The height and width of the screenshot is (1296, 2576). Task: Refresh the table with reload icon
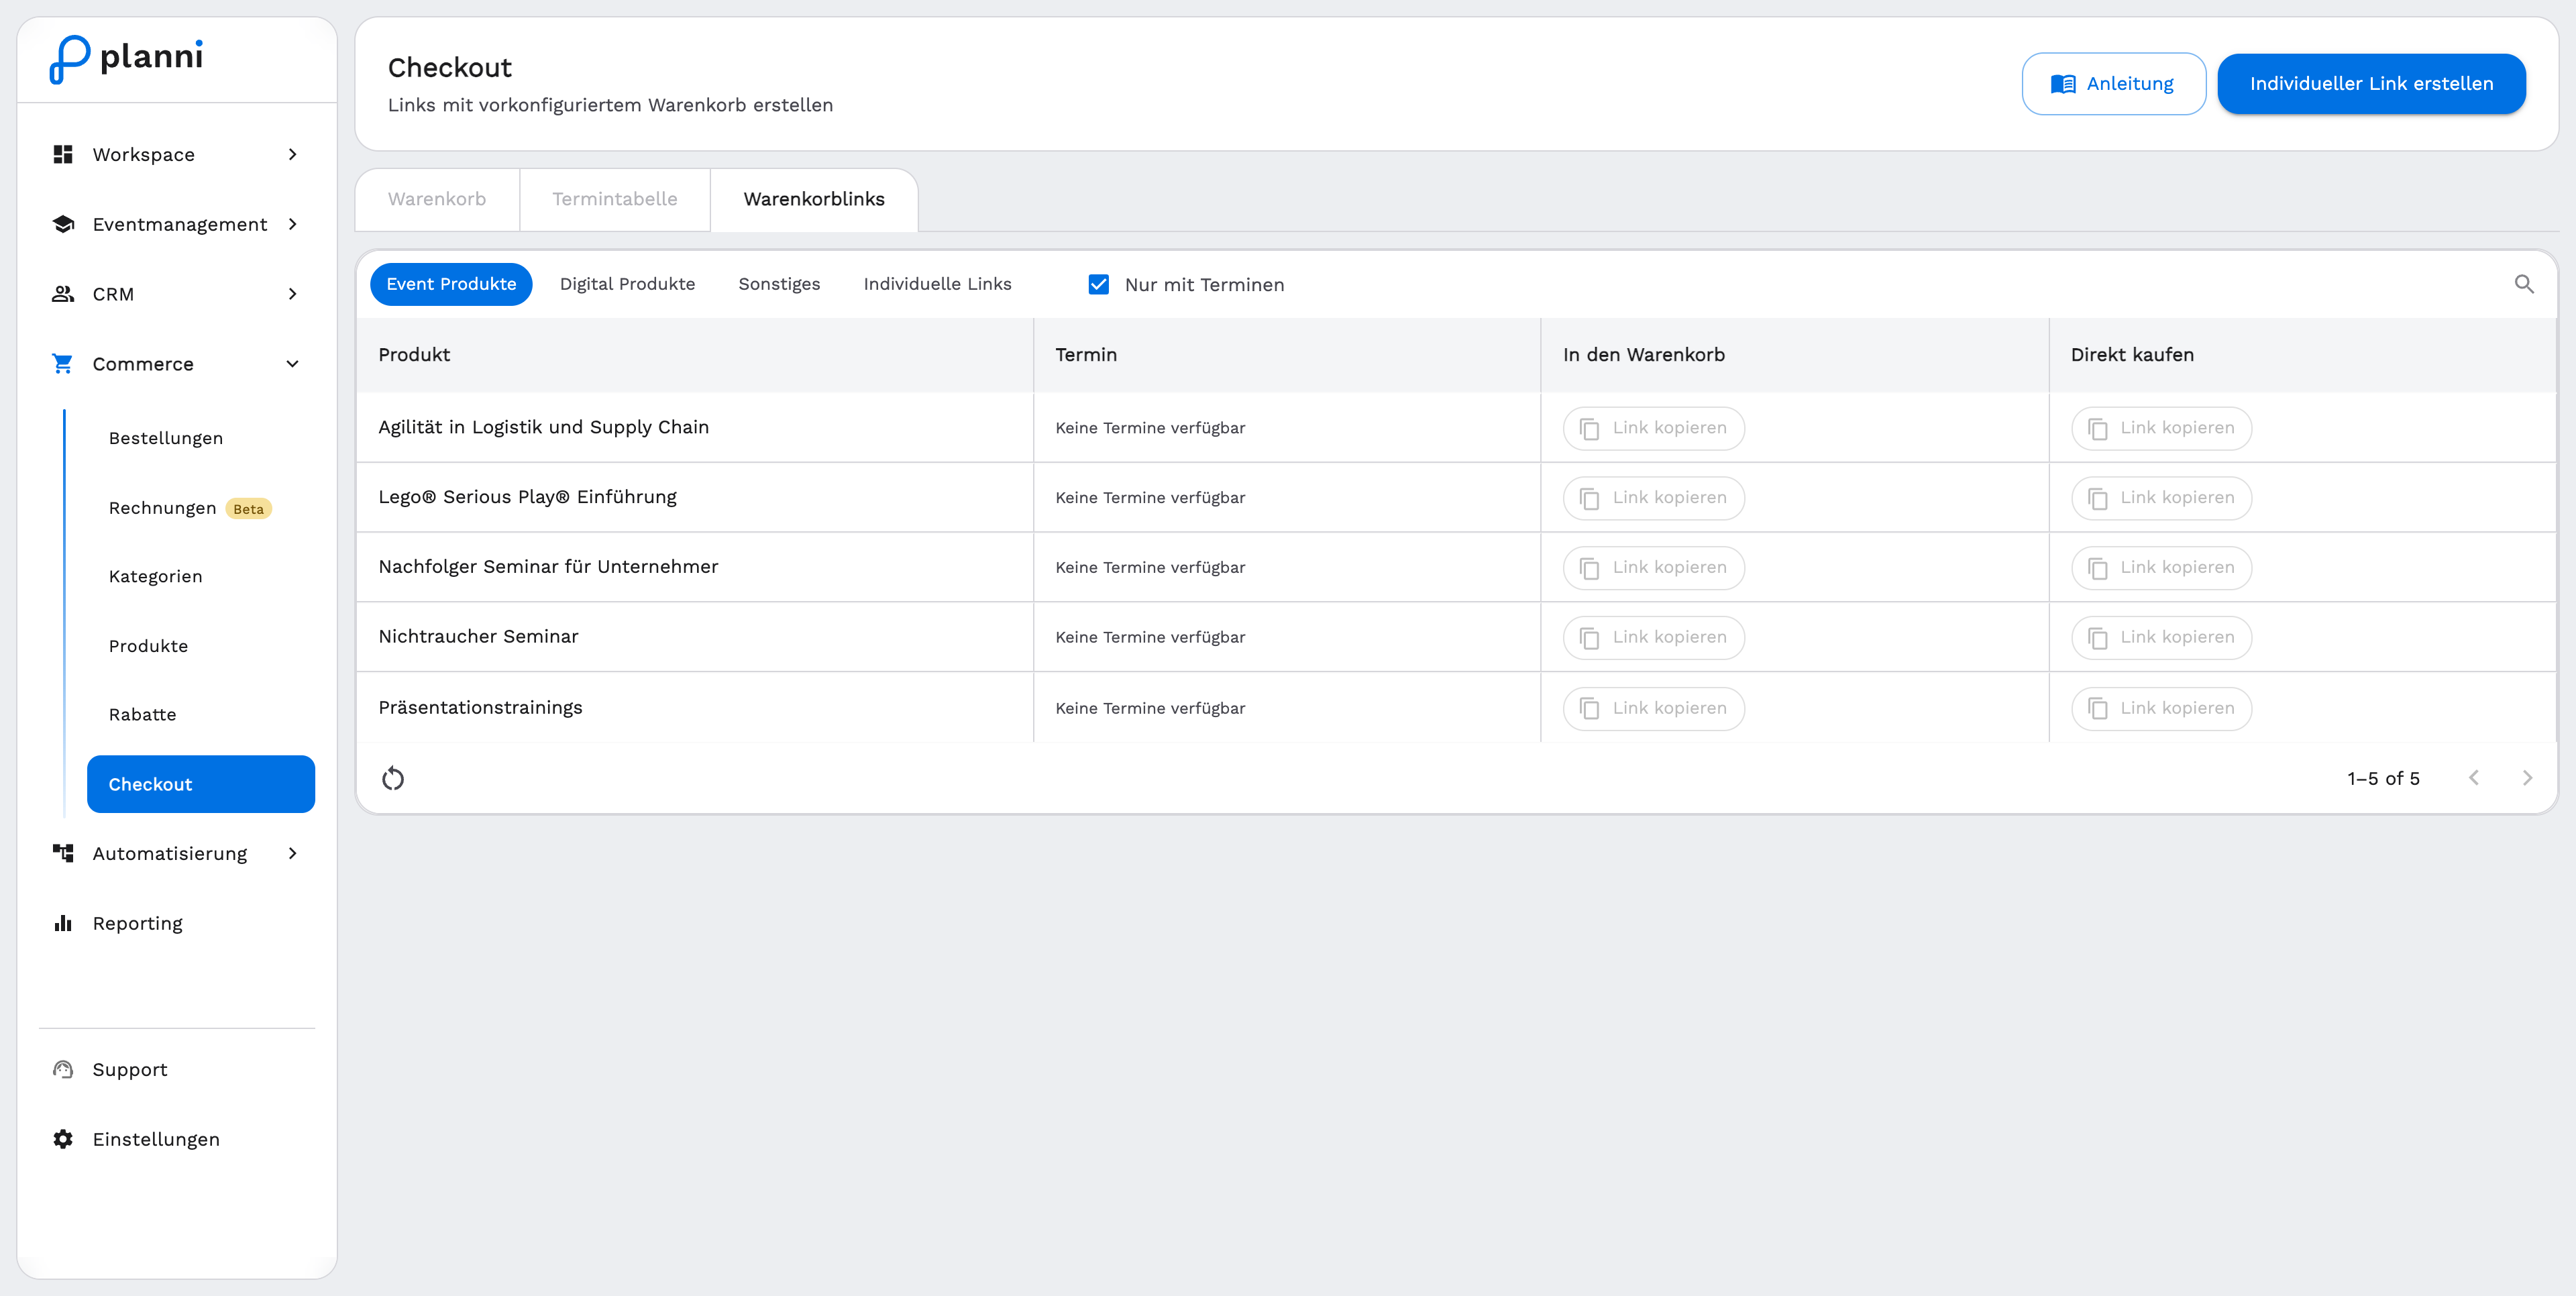coord(393,778)
